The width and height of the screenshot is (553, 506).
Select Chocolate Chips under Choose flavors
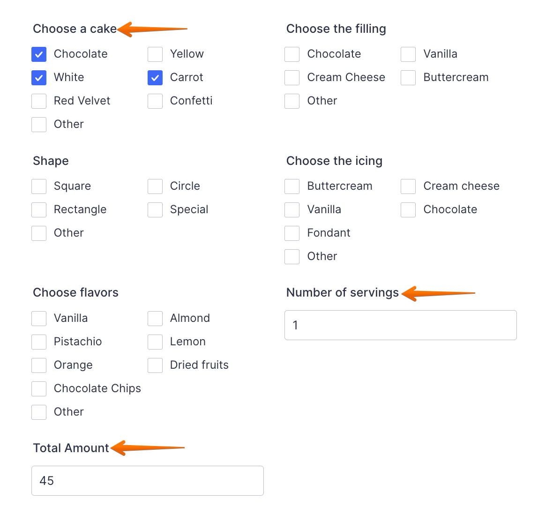(x=39, y=389)
